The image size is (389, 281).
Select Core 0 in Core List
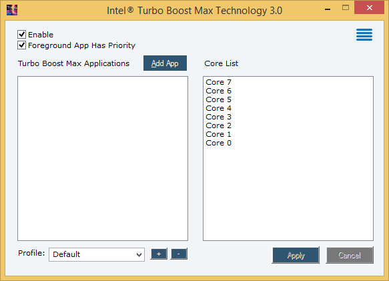[219, 143]
